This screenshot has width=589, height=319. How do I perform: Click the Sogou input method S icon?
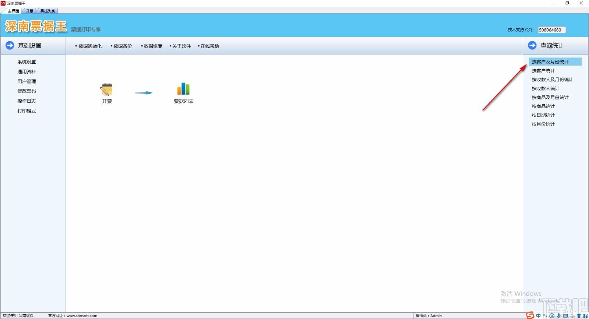click(x=530, y=315)
